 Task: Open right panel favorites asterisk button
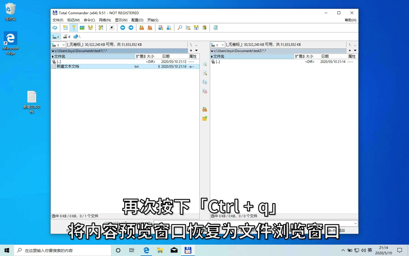350,51
